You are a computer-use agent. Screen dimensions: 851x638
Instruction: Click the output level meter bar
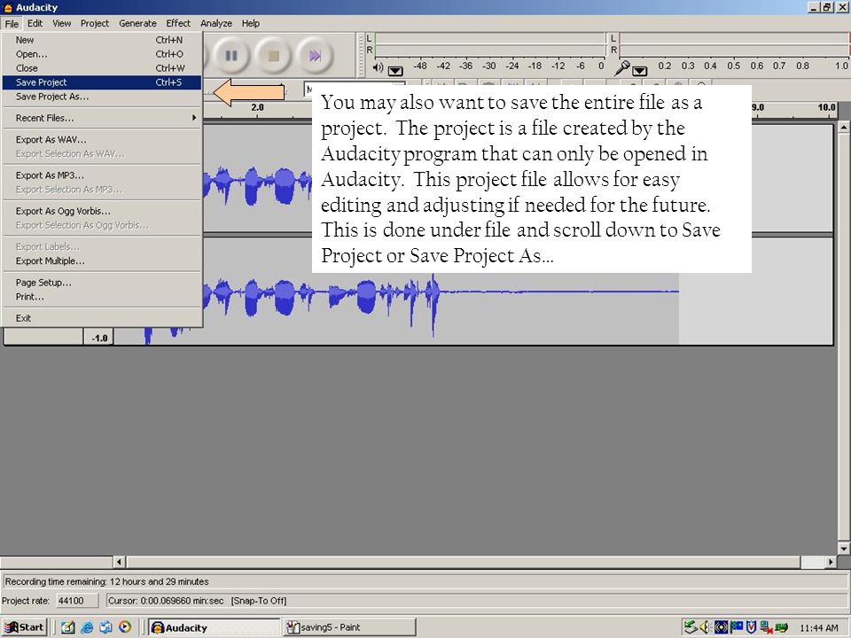[489, 43]
